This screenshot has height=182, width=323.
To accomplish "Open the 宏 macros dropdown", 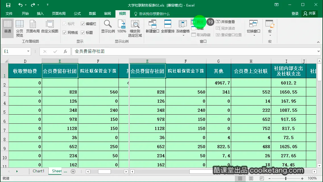I will pos(270,28).
